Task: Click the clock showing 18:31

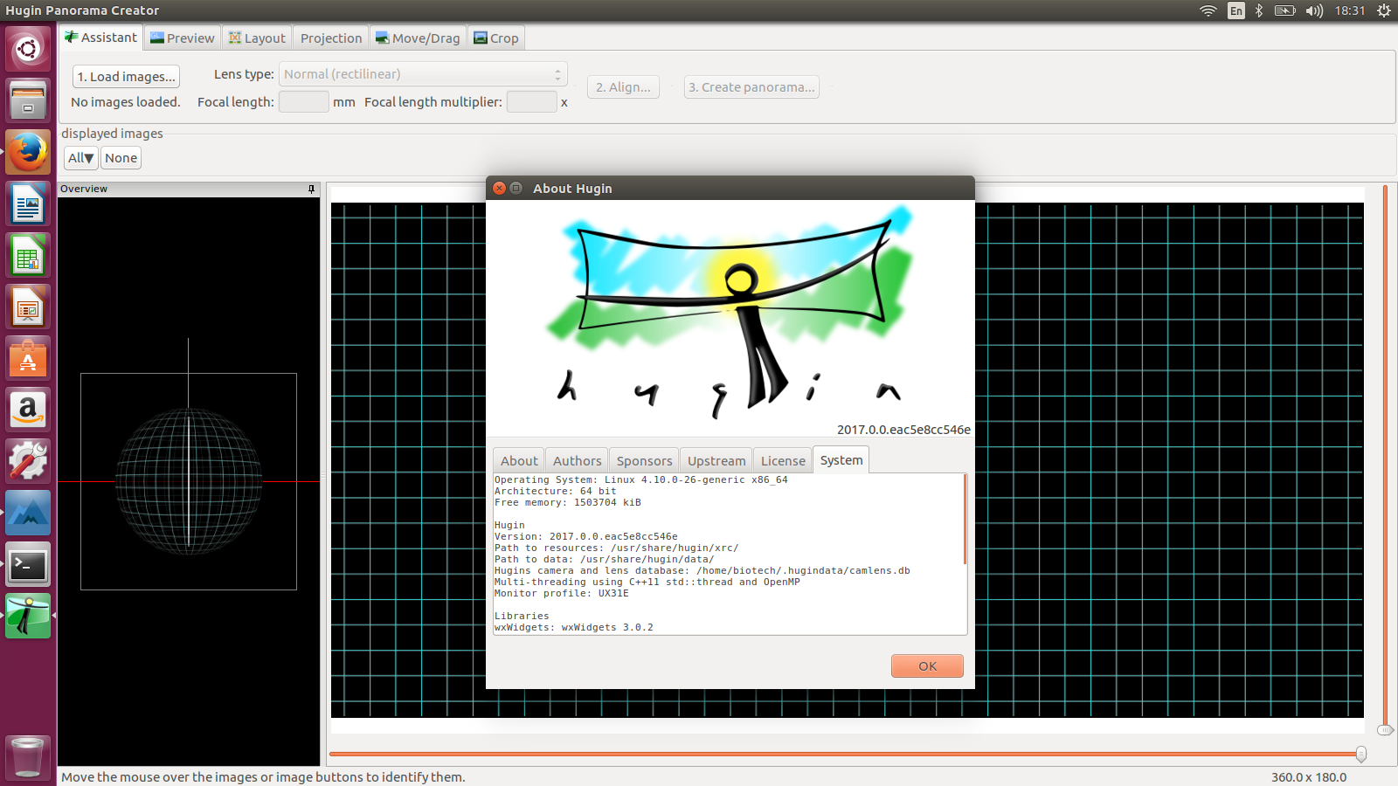Action: coord(1350,10)
